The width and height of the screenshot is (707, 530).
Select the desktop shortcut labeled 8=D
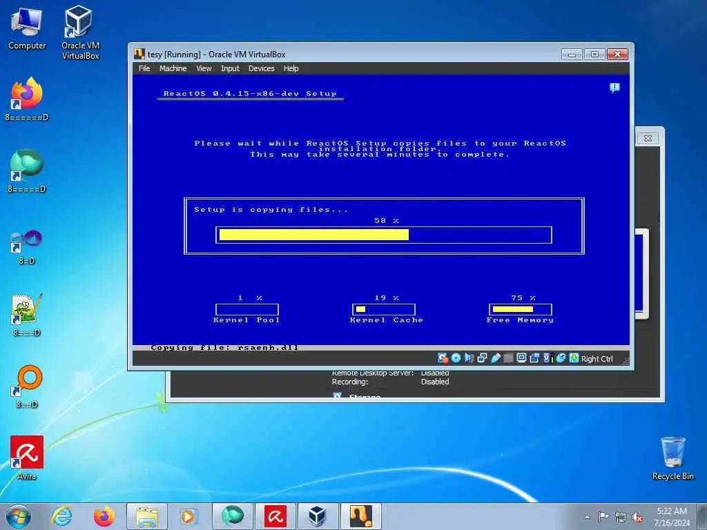[x=27, y=247]
